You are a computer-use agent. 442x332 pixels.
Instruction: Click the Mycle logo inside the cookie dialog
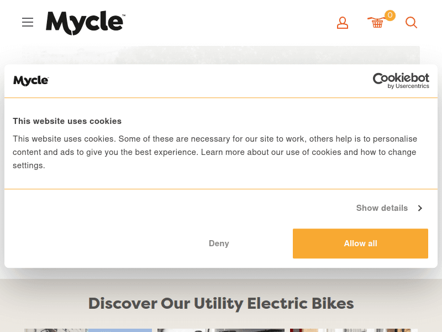coord(31,81)
